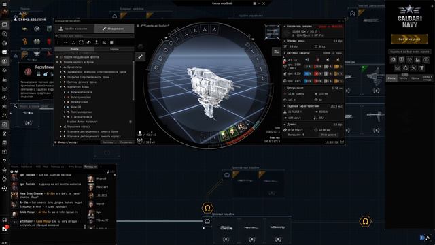Open the Пилоты tab in station panel
435x245 pixels.
click(403, 78)
